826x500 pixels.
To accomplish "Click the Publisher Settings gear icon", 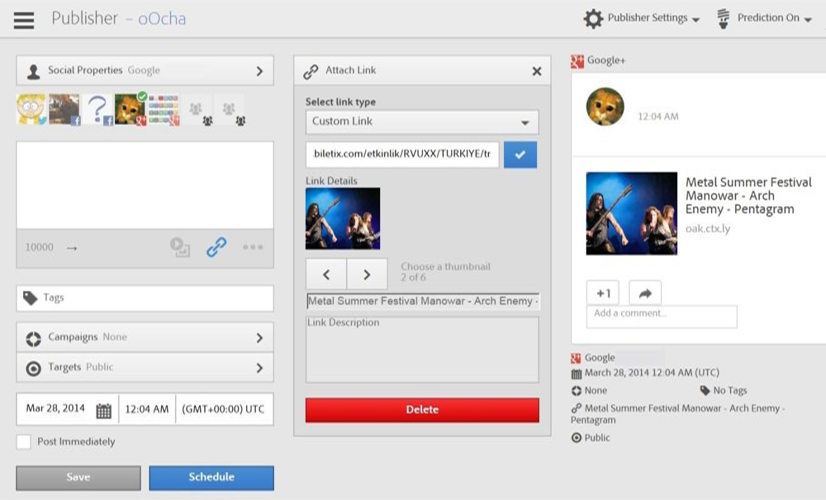I will tap(593, 19).
